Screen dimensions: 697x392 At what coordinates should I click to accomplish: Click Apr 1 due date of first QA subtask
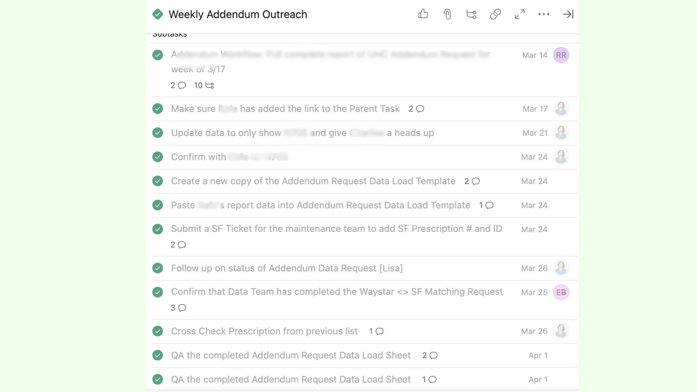[538, 355]
